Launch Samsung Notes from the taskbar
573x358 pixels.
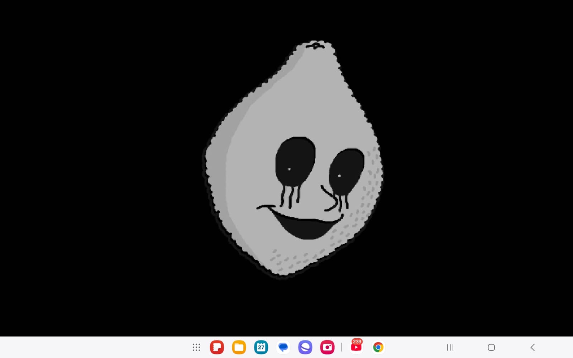point(217,347)
